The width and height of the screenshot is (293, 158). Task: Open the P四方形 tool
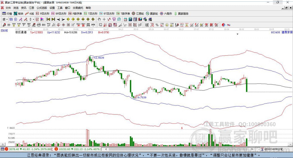tap(43, 14)
